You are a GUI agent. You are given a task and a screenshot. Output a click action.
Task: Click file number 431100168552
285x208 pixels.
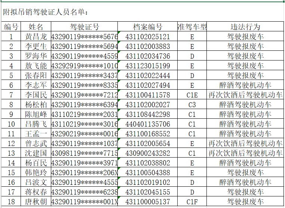coord(148,134)
